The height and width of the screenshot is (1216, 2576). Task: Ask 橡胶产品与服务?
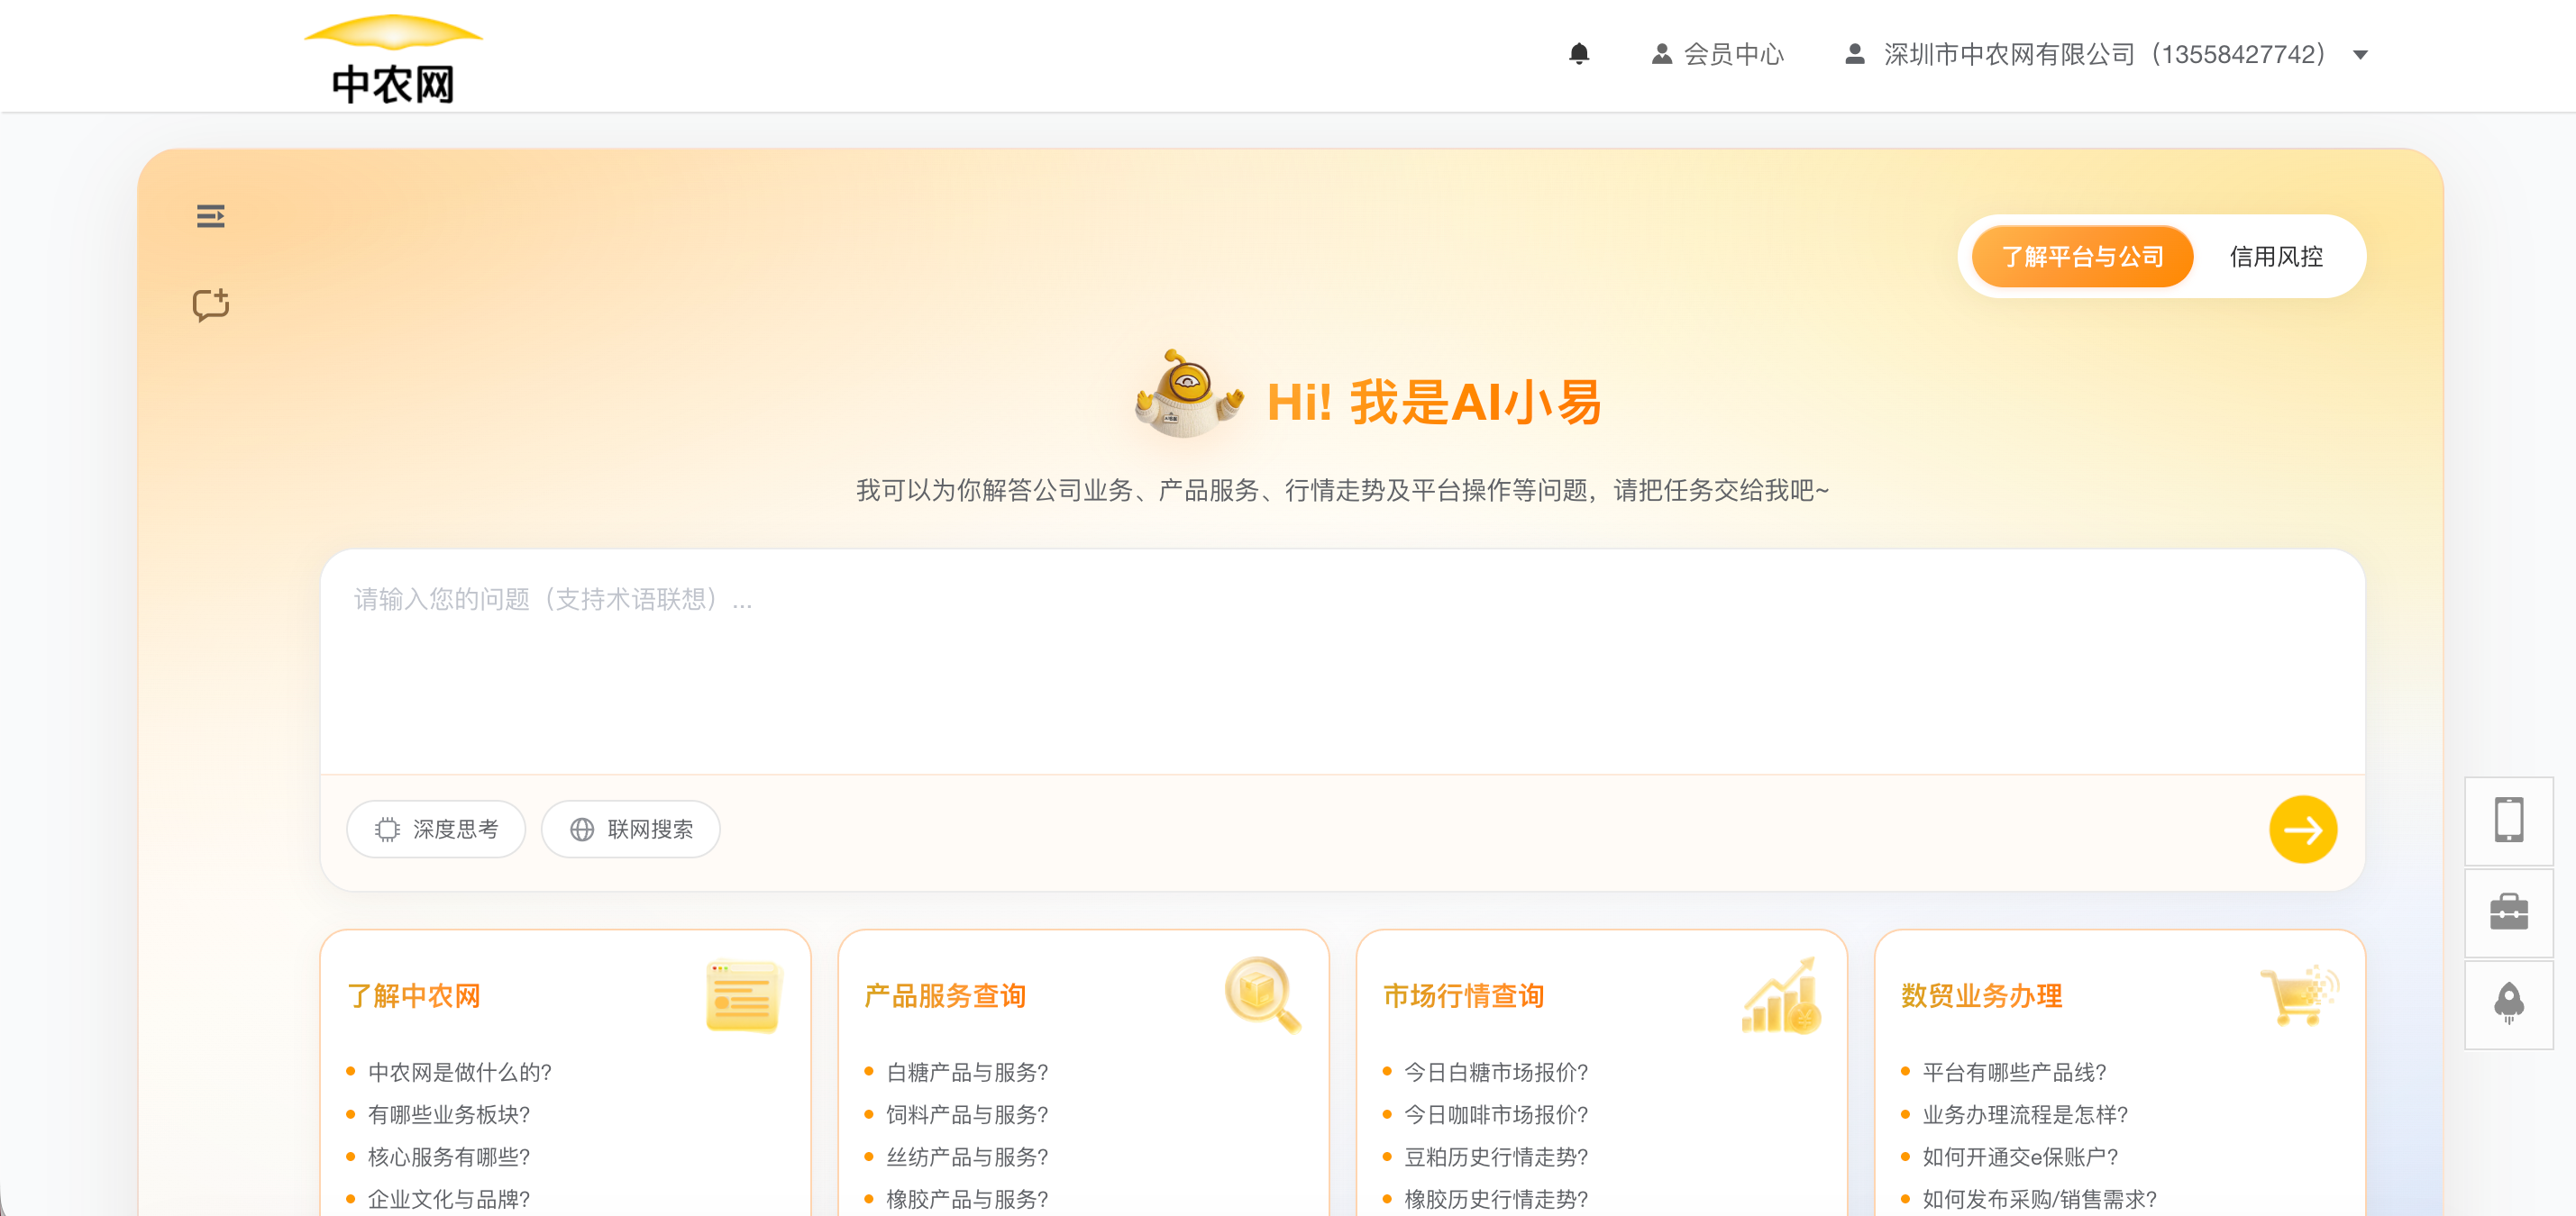click(967, 1198)
